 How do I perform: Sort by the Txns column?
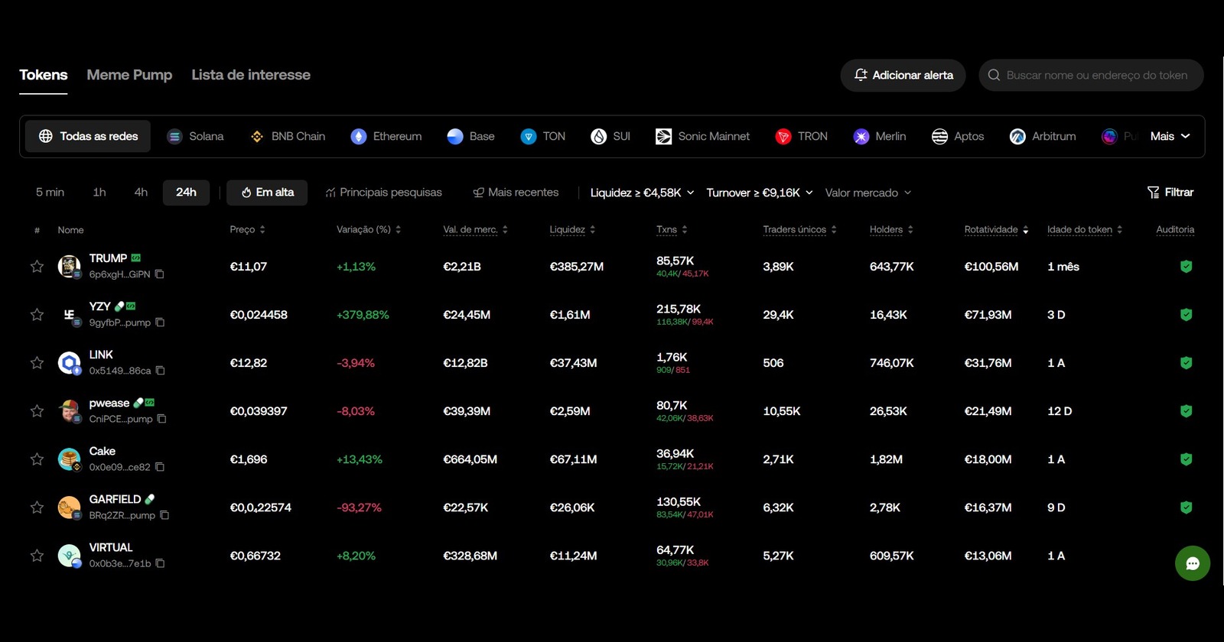click(672, 229)
